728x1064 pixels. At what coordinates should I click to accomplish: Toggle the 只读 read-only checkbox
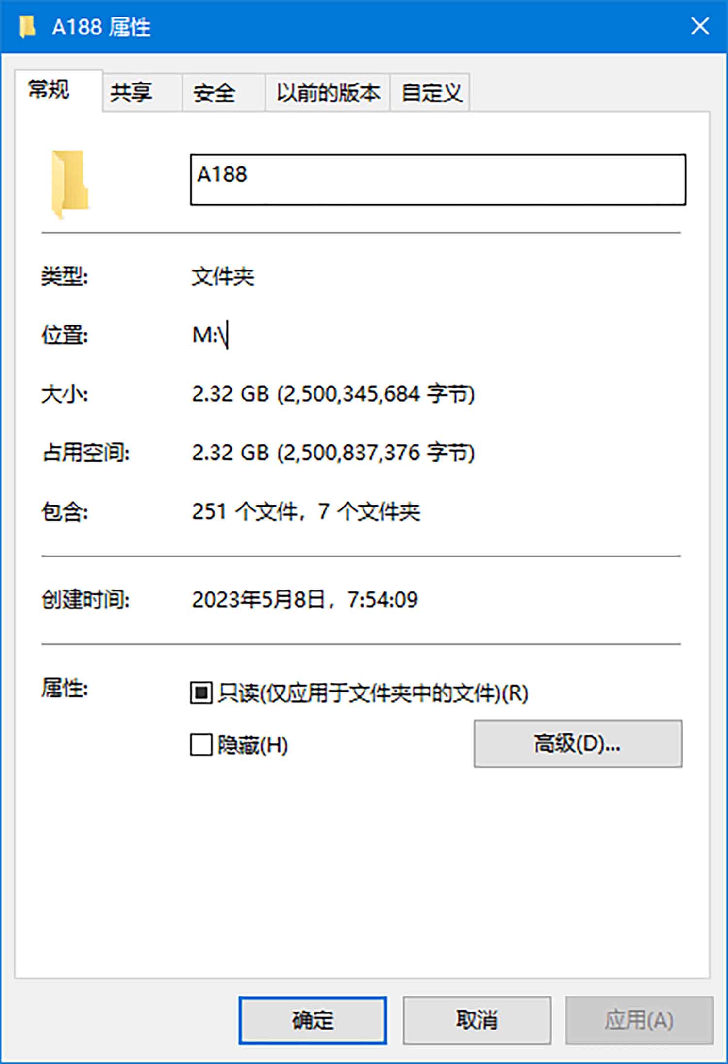pyautogui.click(x=201, y=692)
